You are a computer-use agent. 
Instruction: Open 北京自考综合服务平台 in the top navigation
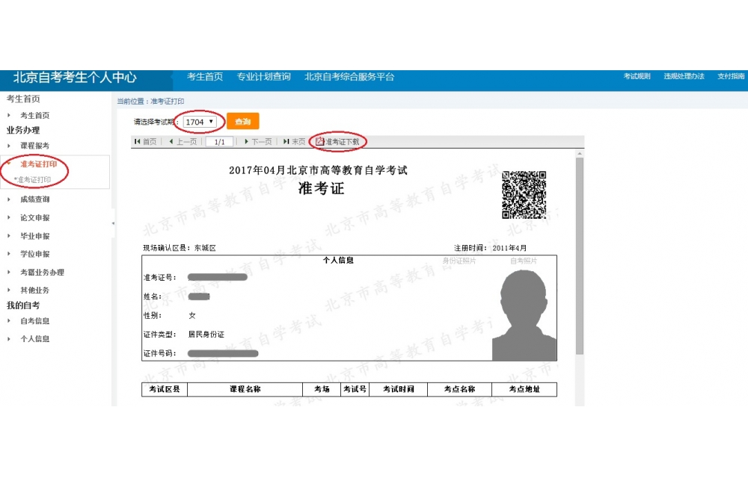tap(349, 77)
